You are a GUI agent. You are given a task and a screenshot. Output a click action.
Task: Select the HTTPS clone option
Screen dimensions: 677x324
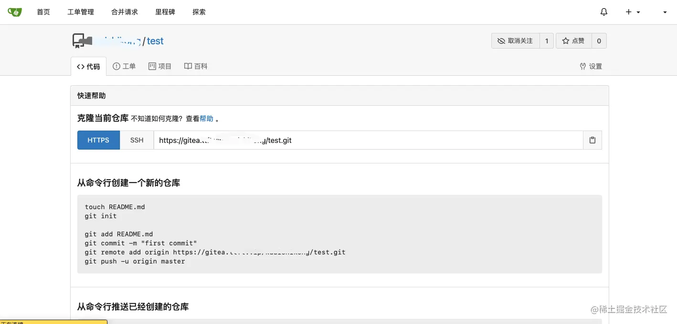coord(98,140)
